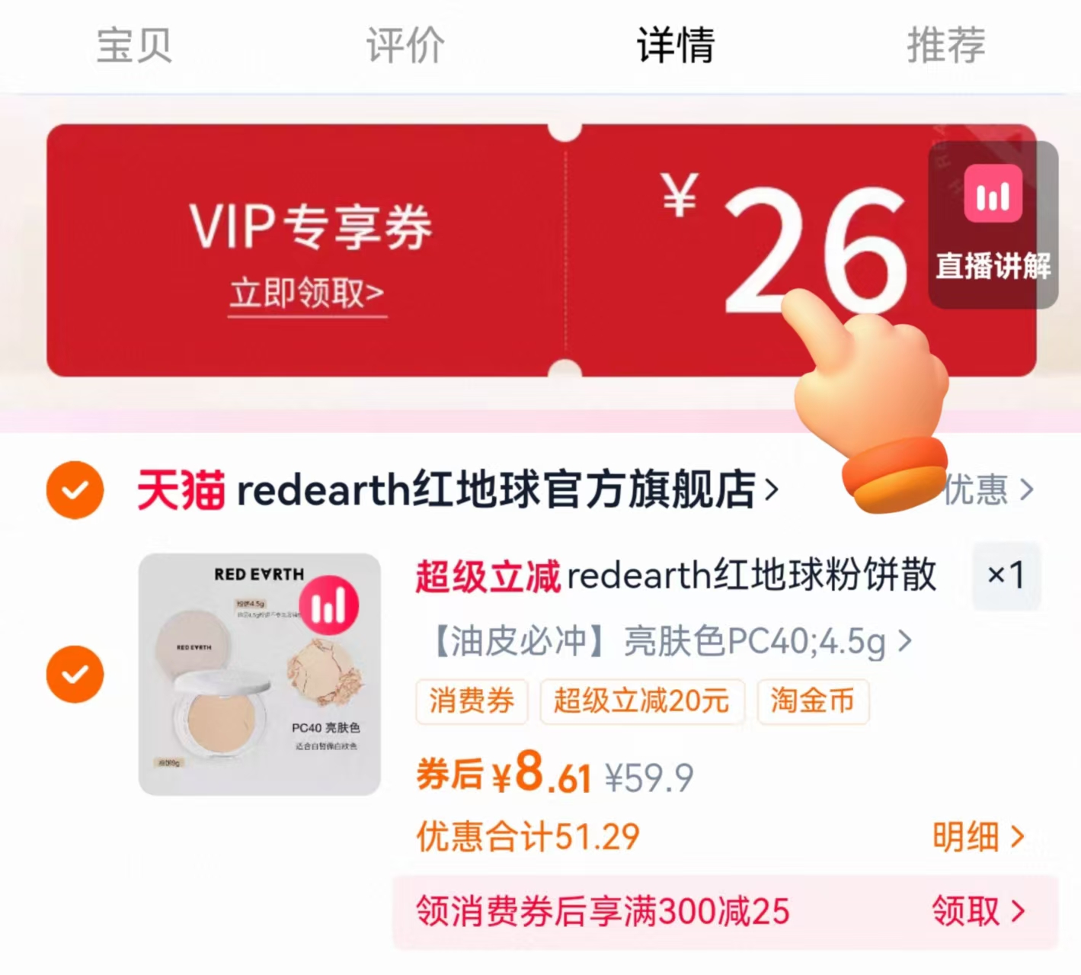Uncheck the redearth store checkbox

pos(75,489)
